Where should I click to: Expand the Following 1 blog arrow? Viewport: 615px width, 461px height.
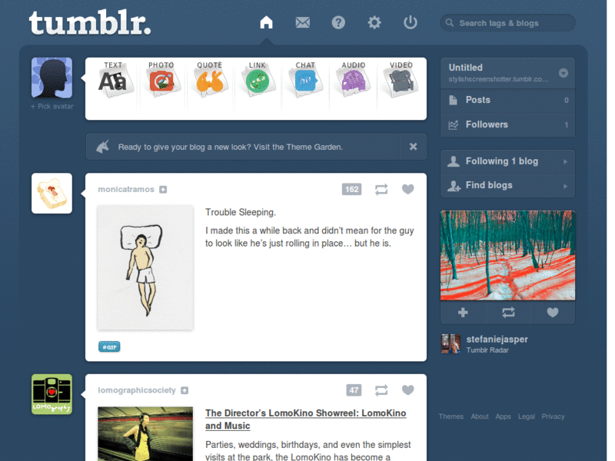click(x=565, y=161)
